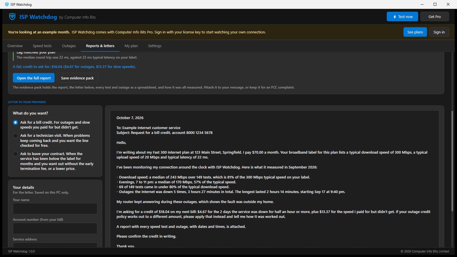457x257 pixels.
Task: Close the ISP Watchdog window
Action: click(x=448, y=4)
